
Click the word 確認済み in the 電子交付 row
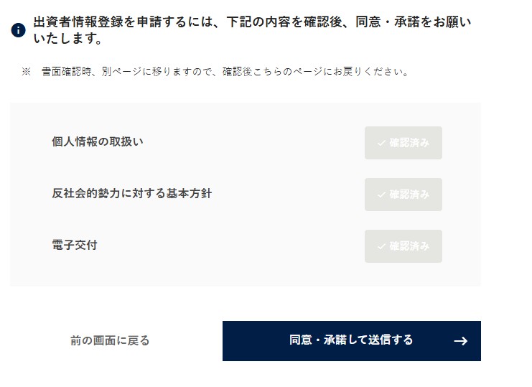pyautogui.click(x=409, y=246)
